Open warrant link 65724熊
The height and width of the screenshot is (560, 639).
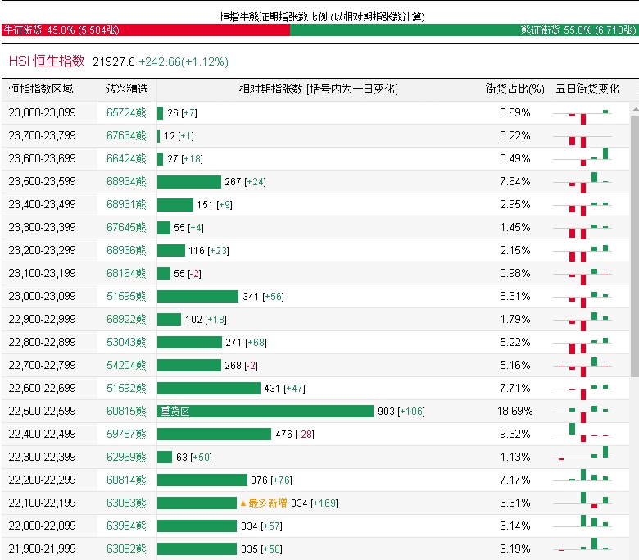coord(126,112)
